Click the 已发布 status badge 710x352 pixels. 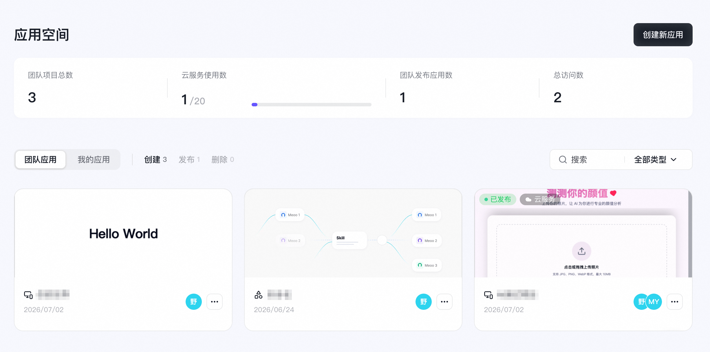(x=498, y=199)
